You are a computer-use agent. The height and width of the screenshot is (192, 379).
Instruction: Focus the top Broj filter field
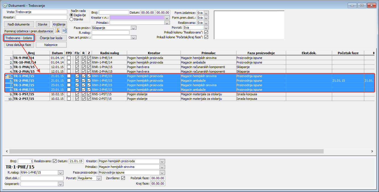(x=114, y=12)
